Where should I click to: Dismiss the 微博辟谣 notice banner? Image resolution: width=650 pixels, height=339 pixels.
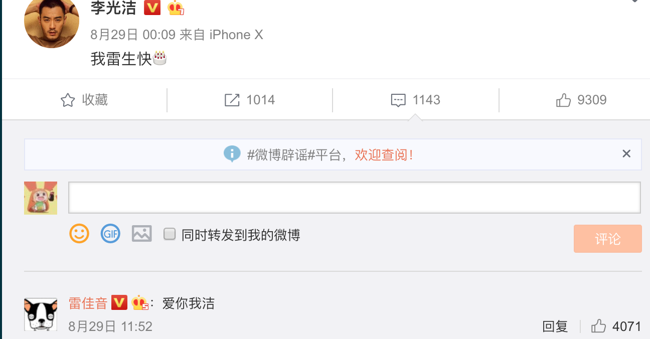point(626,154)
